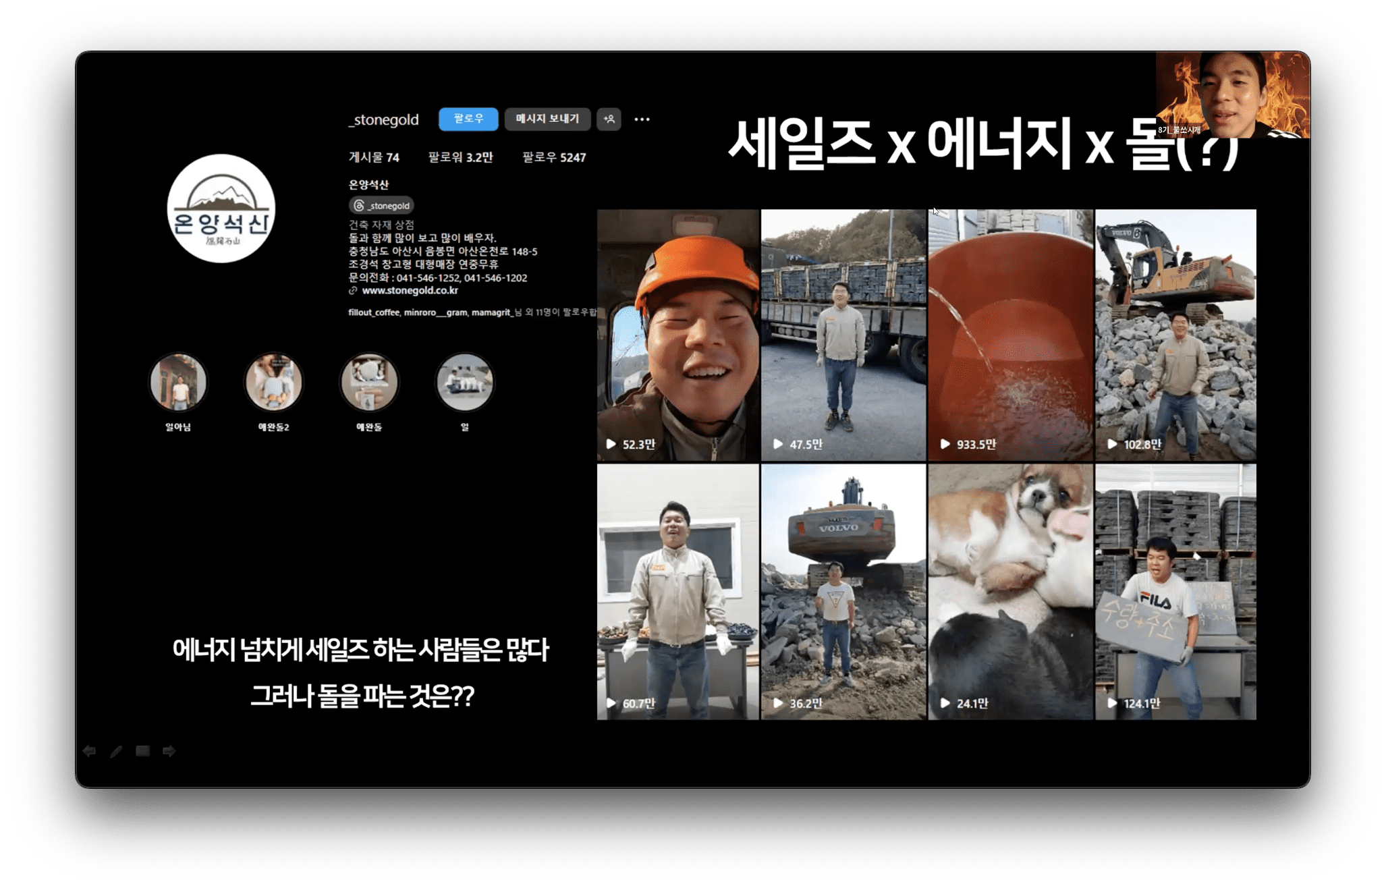This screenshot has width=1386, height=888.
Task: Open the 애완돌 story highlight
Action: pos(369,383)
